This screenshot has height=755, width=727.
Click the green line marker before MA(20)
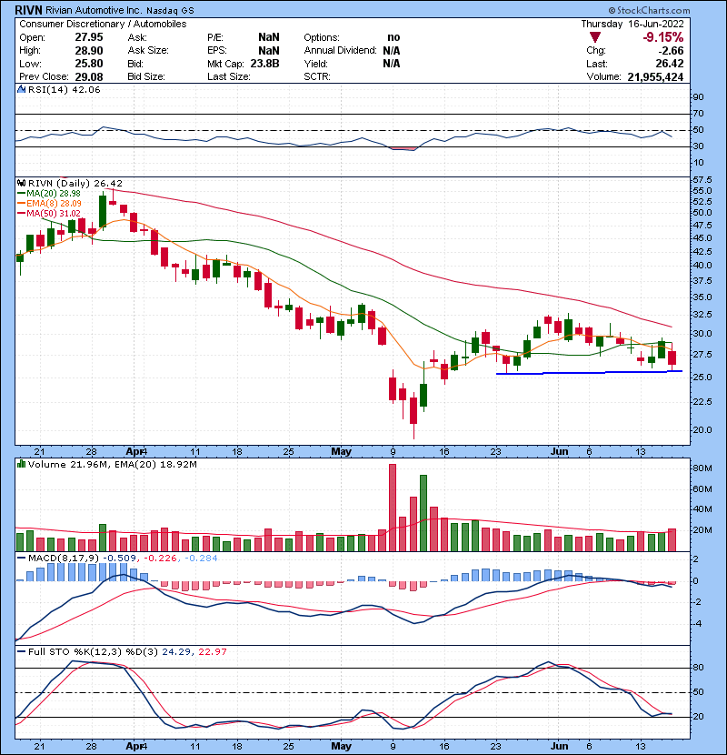(21, 193)
